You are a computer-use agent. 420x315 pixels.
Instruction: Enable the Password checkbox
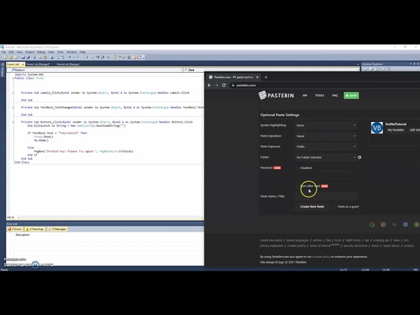coord(297,168)
